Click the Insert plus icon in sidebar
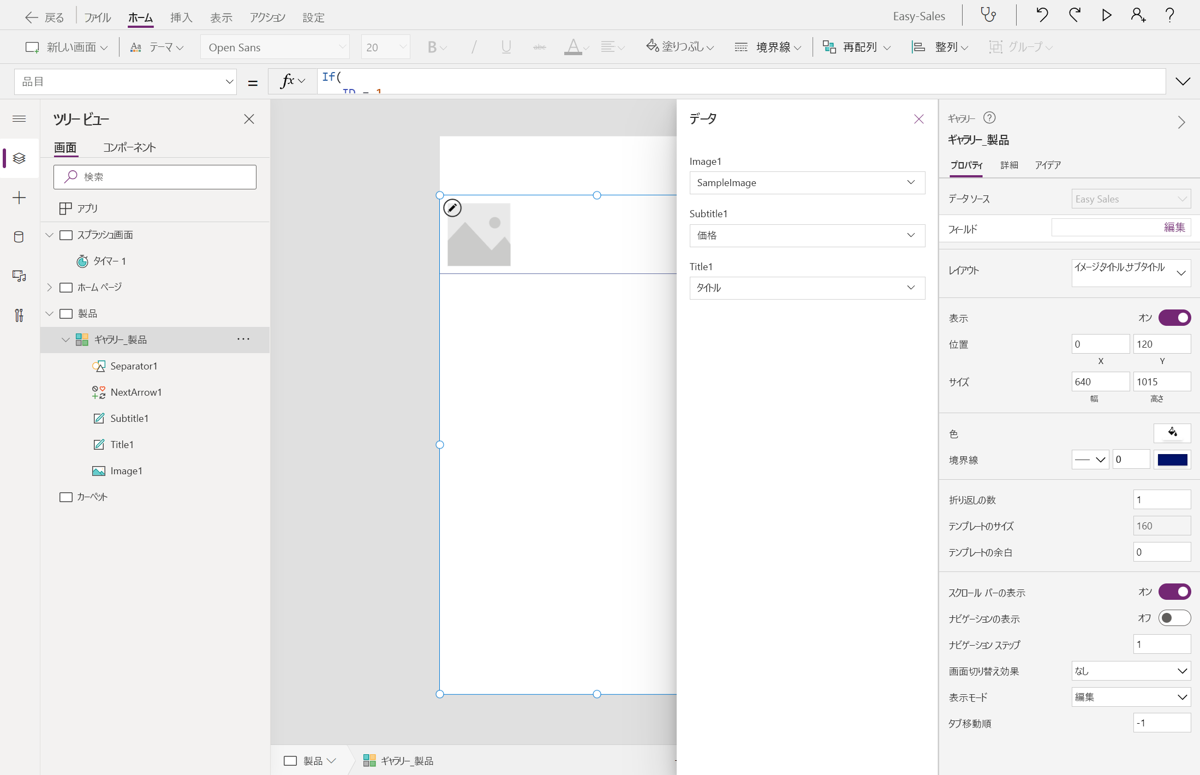This screenshot has width=1200, height=775. pyautogui.click(x=19, y=198)
